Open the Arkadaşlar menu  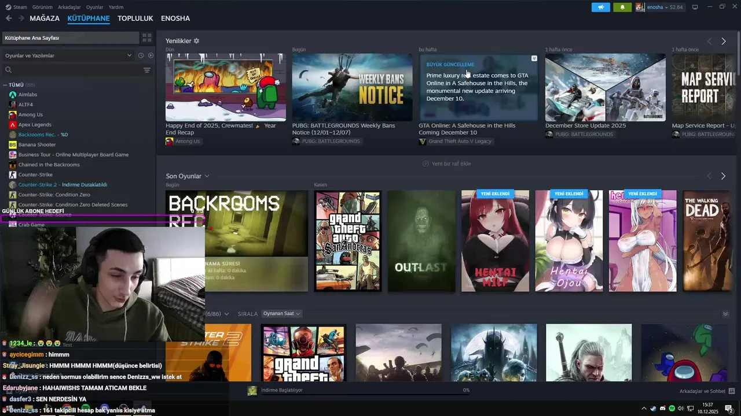click(x=69, y=7)
